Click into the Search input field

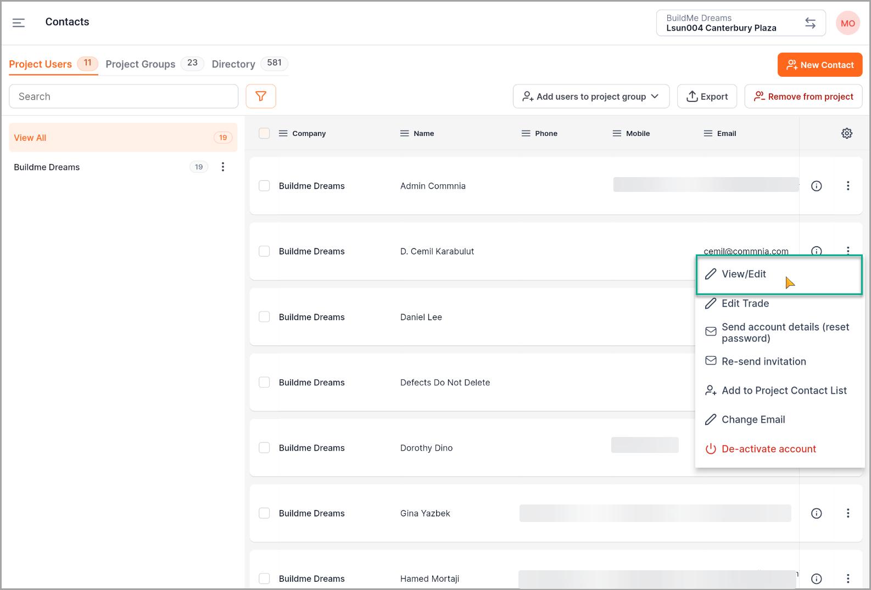[124, 97]
